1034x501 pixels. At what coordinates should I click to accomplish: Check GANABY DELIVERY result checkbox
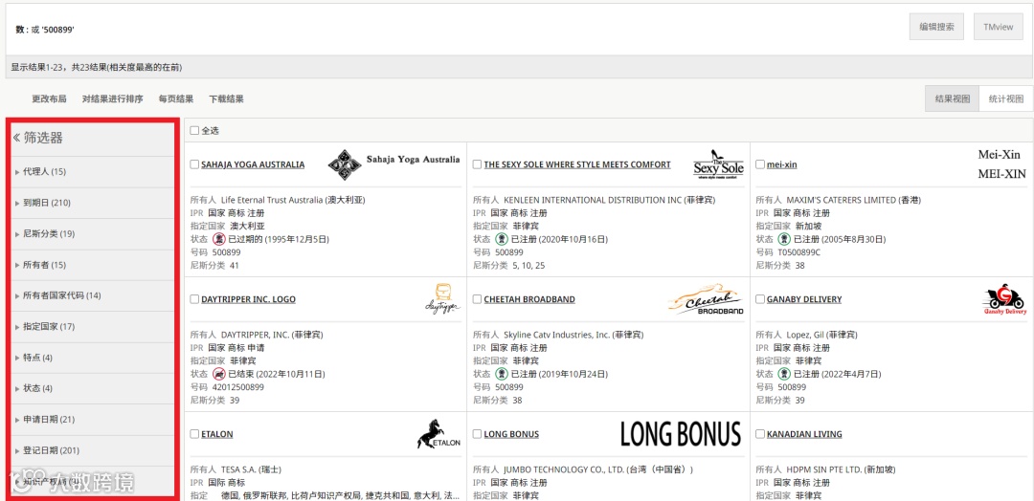pos(759,299)
